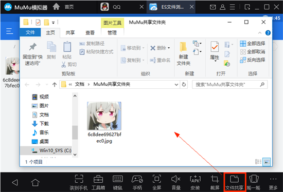Select 文档 in the navigation pane

[41, 114]
